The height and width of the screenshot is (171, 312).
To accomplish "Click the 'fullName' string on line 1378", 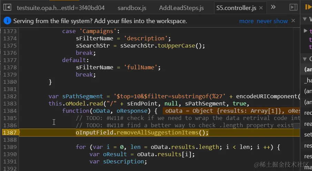I will 140,68.
